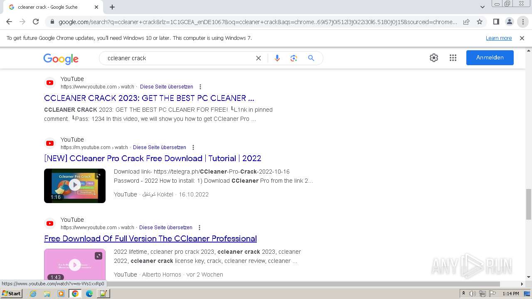Start voice search with microphone
This screenshot has width=532, height=299.
277,58
